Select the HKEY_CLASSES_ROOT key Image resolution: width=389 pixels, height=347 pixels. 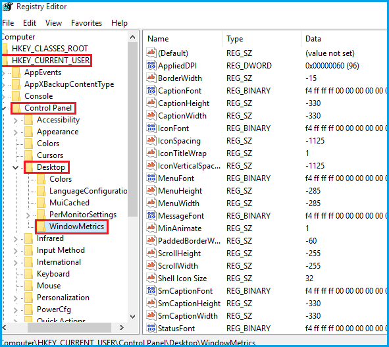coord(50,49)
